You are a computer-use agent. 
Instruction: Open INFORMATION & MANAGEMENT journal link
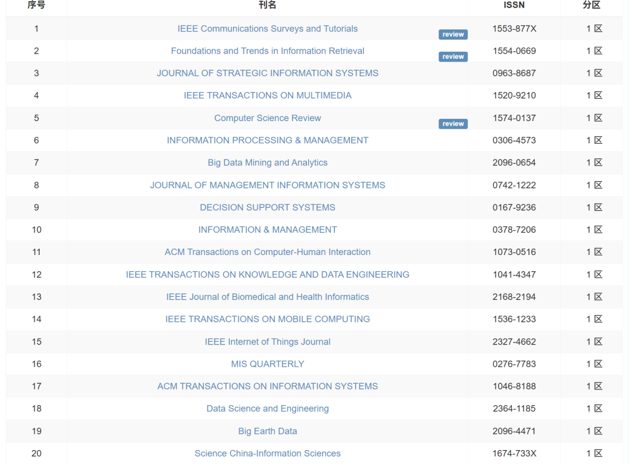267,230
